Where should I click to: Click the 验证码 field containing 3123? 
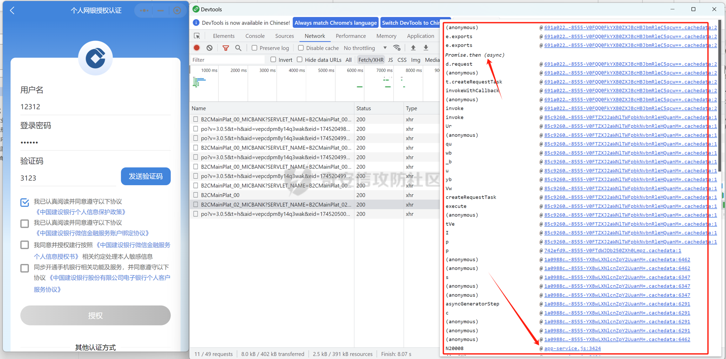68,178
